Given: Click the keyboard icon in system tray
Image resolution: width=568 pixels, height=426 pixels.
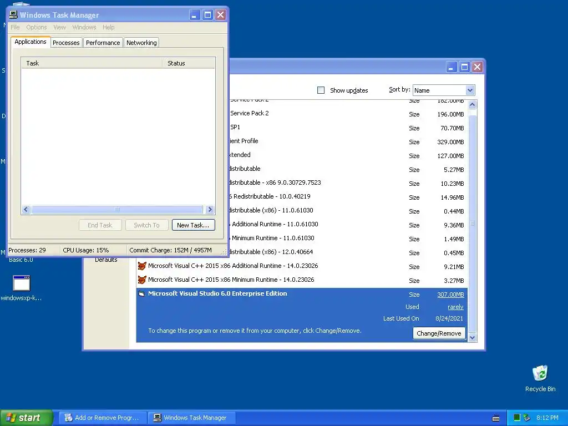Looking at the screenshot, I should pos(496,418).
